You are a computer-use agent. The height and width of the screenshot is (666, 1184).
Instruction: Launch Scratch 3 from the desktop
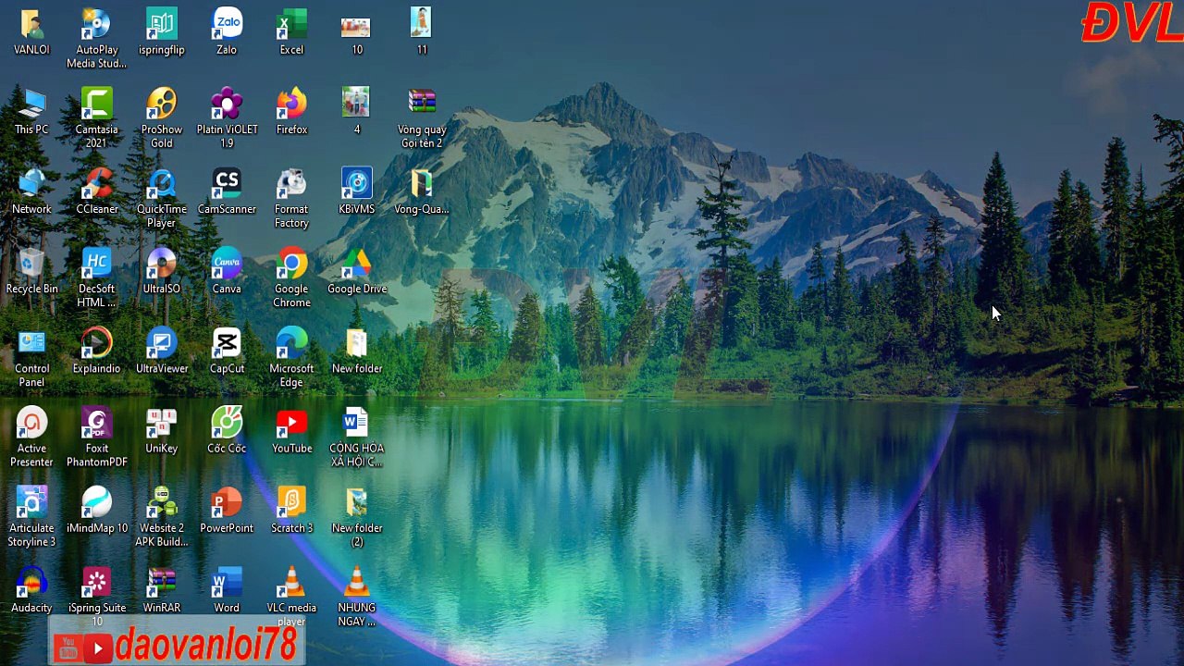[291, 502]
